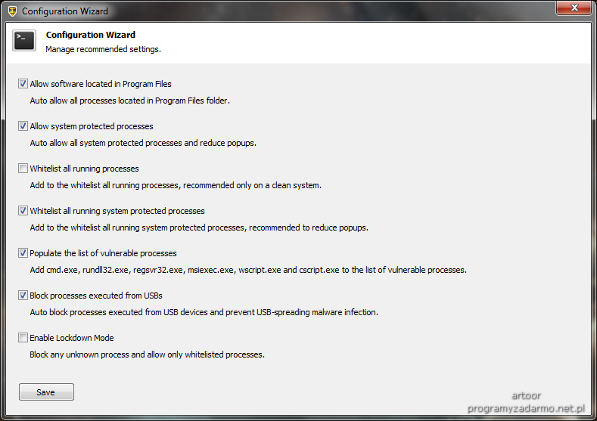
Task: Uncheck Allow software located in Program Files
Action: [x=23, y=84]
